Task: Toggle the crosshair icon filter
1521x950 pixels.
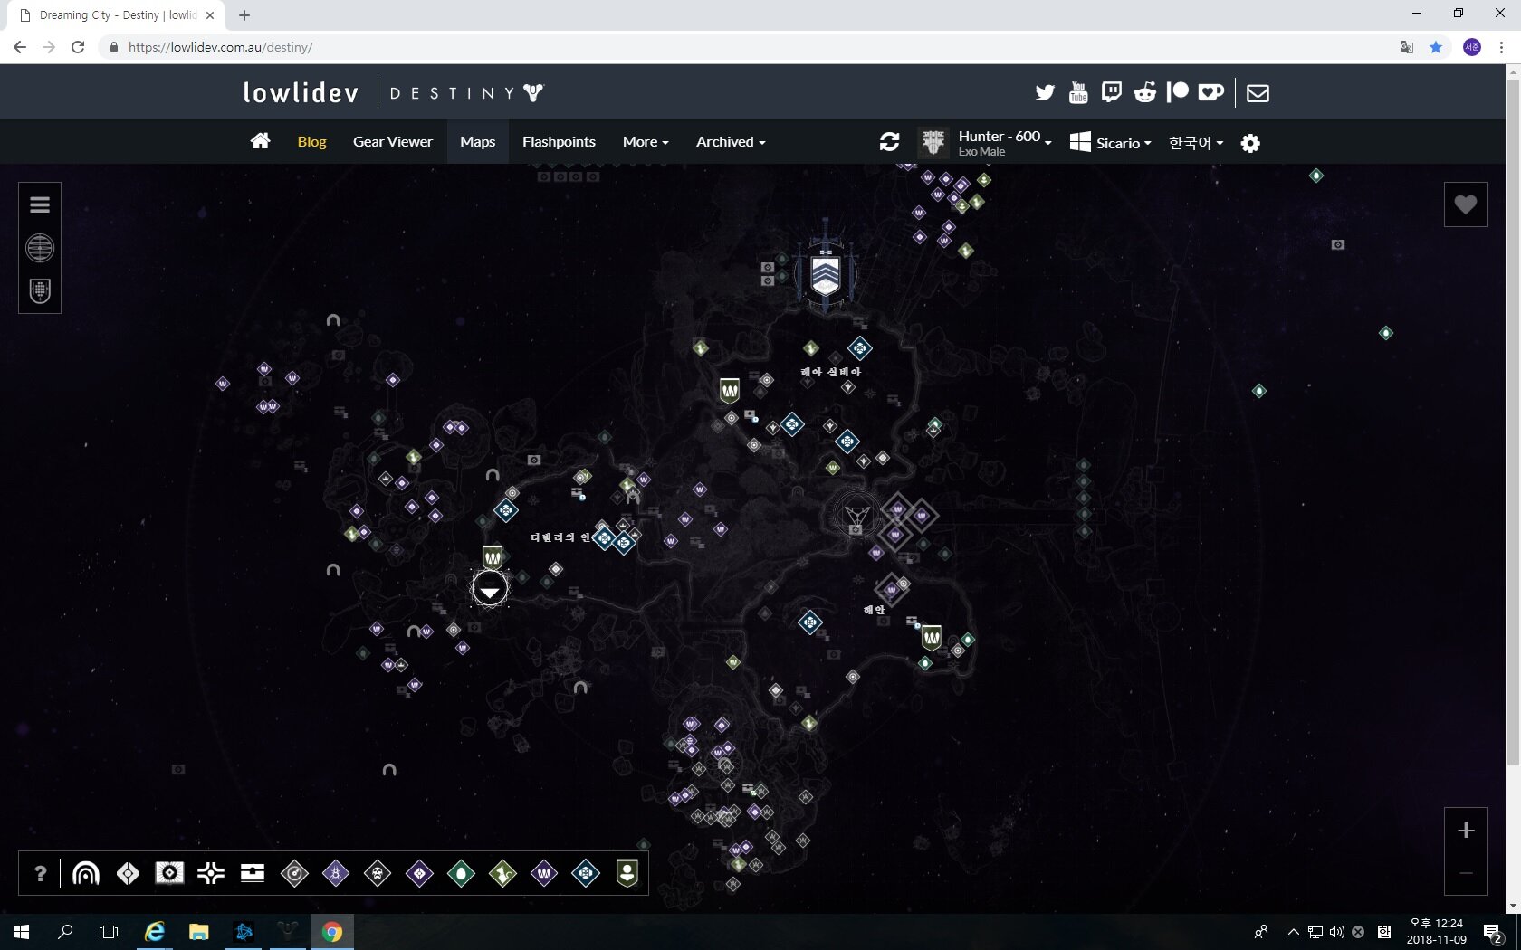Action: tap(211, 873)
